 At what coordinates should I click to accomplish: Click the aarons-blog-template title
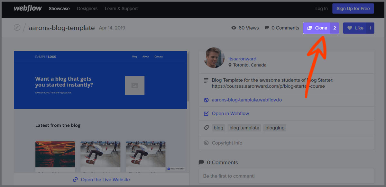pos(61,28)
